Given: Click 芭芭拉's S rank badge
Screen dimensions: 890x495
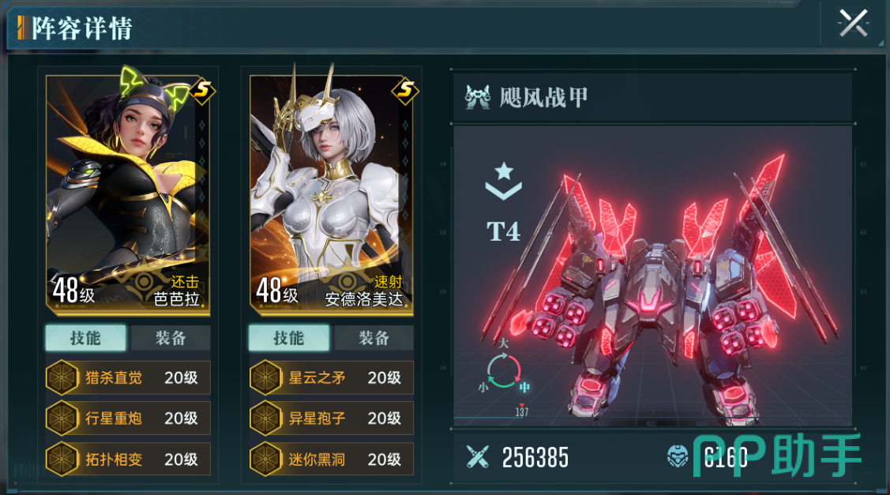Looking at the screenshot, I should [202, 90].
